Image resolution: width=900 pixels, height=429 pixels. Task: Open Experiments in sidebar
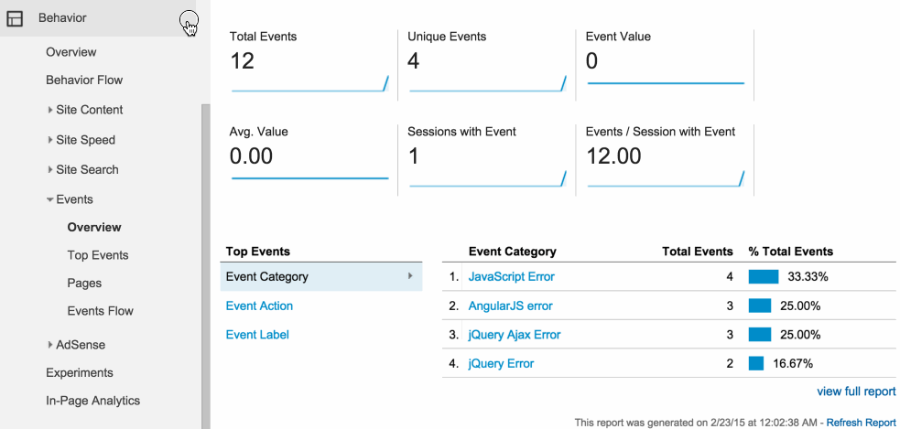(80, 373)
